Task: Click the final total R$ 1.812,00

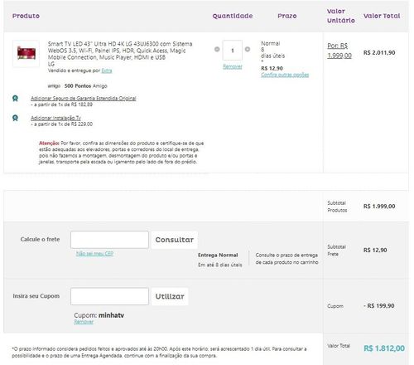Action: pos(384,348)
